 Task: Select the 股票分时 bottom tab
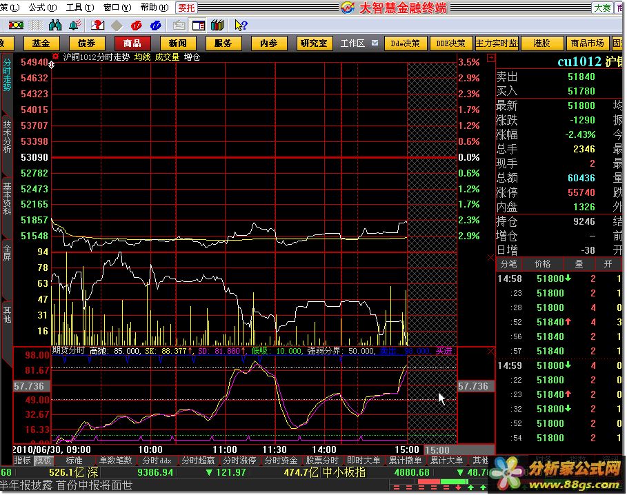coord(322,461)
